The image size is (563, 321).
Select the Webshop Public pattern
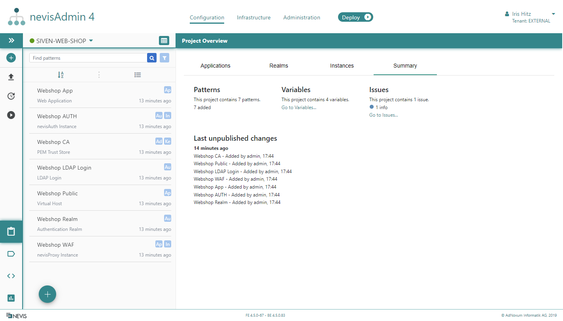(100, 198)
